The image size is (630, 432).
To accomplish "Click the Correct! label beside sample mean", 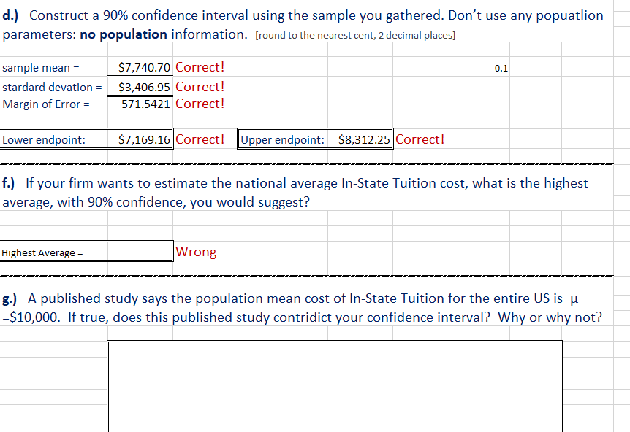I will 199,67.
